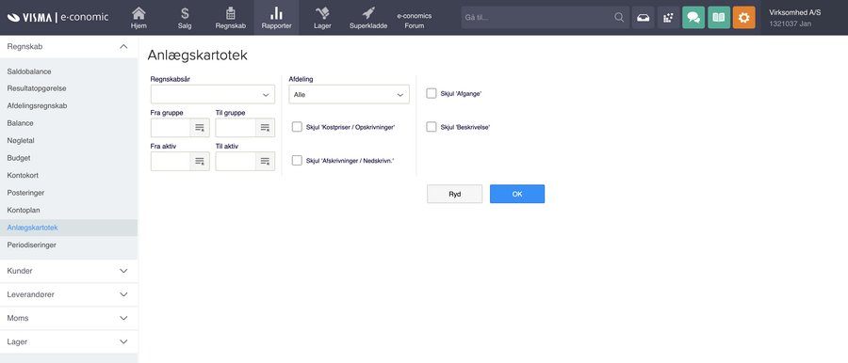Open the Afdeling dropdown showing Alle
This screenshot has width=848, height=363.
tap(349, 95)
